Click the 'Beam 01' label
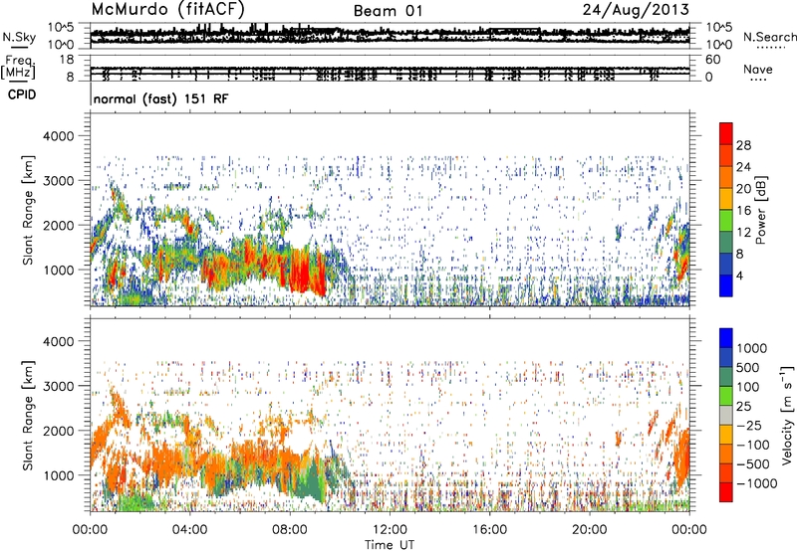797x551 pixels. [x=388, y=11]
